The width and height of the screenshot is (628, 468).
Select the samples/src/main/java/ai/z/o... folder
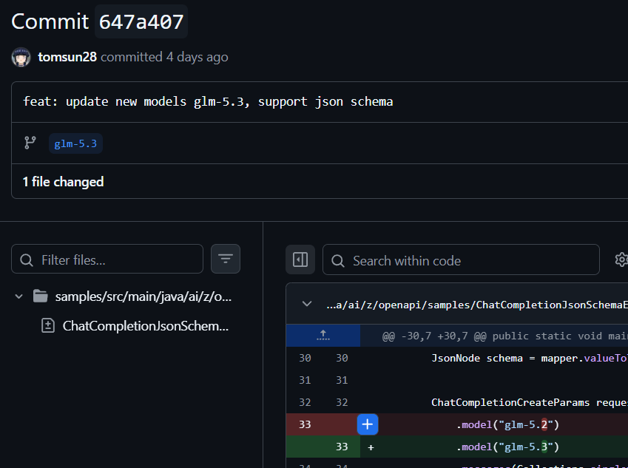click(143, 296)
